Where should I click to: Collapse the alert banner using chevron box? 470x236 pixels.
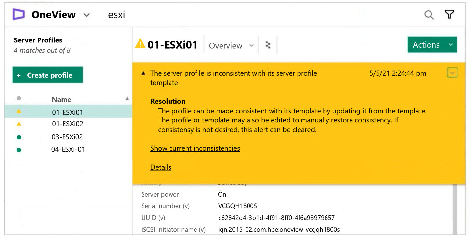[x=452, y=73]
